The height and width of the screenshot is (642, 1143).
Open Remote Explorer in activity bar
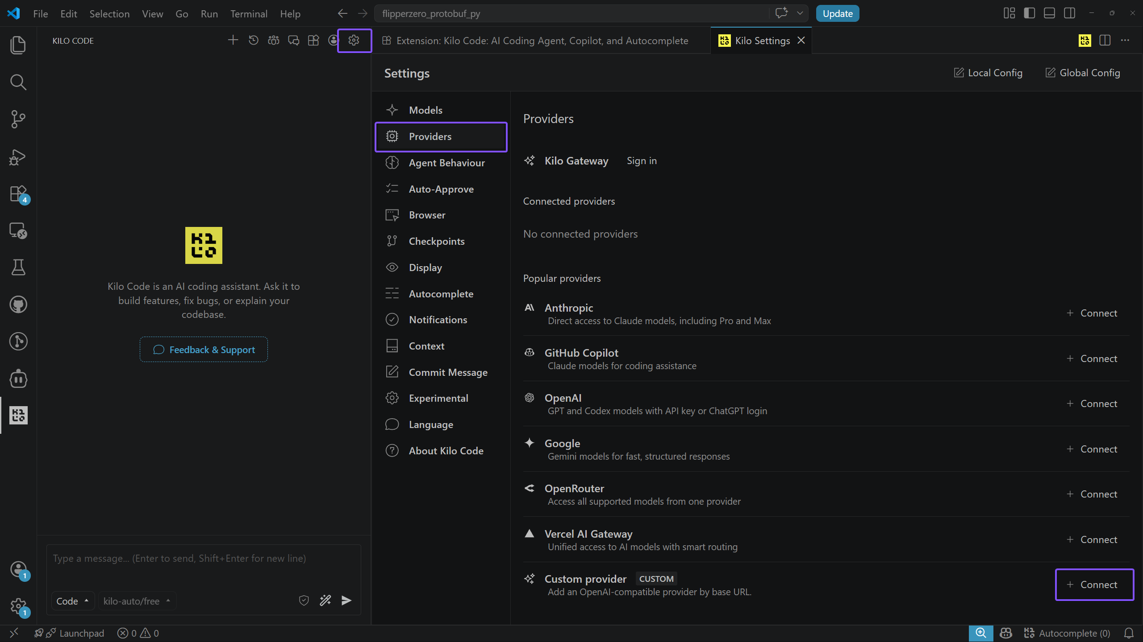(18, 230)
